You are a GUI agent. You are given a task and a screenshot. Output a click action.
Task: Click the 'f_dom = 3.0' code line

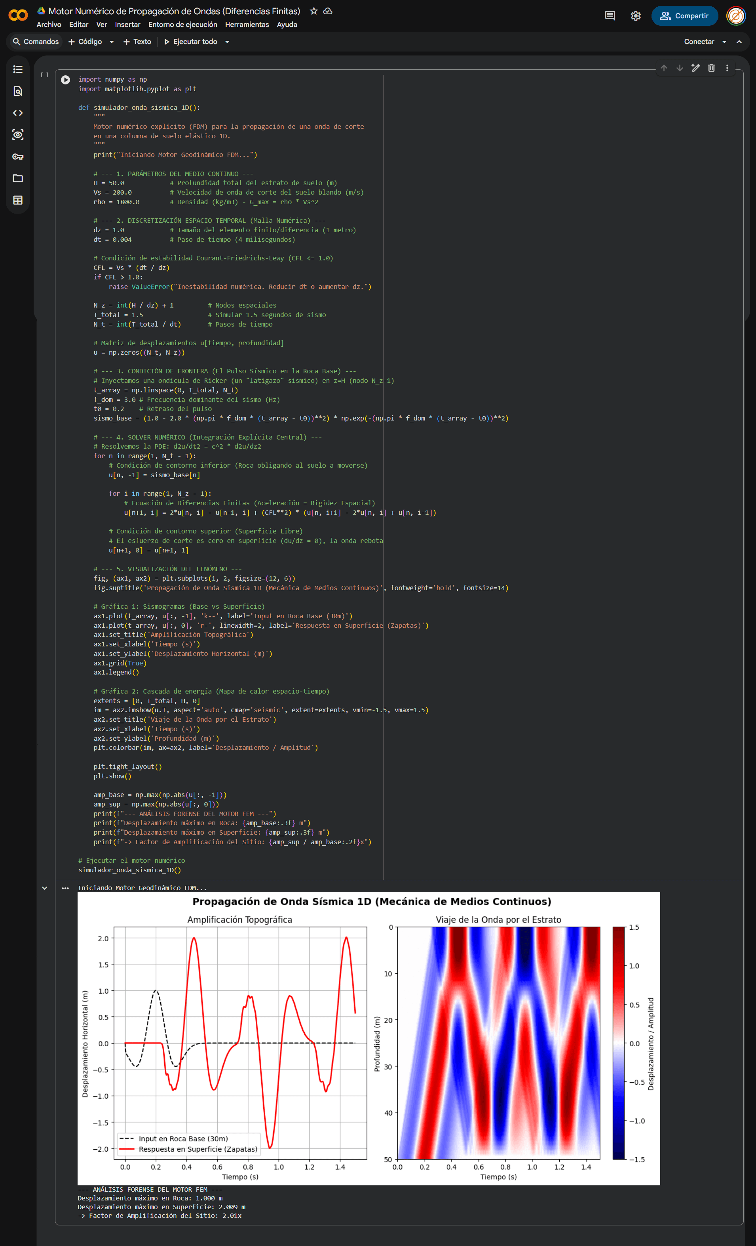pos(115,400)
